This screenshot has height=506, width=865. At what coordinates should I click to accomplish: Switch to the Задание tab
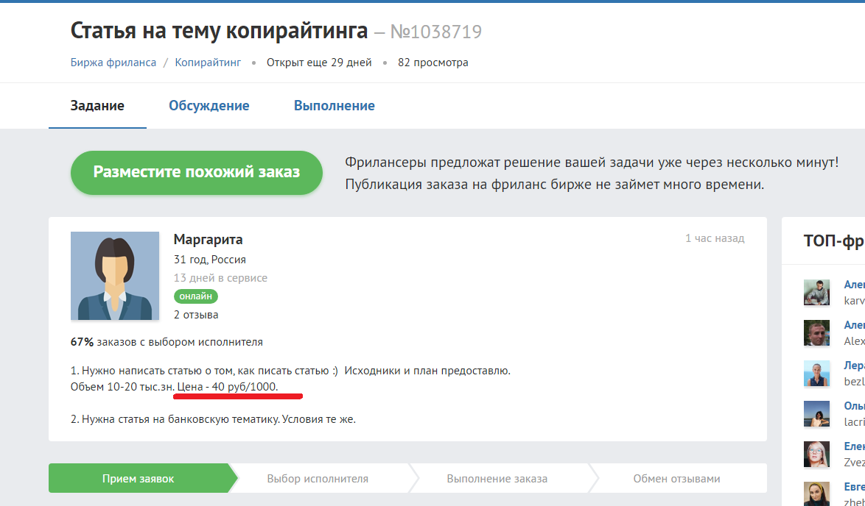(x=97, y=106)
